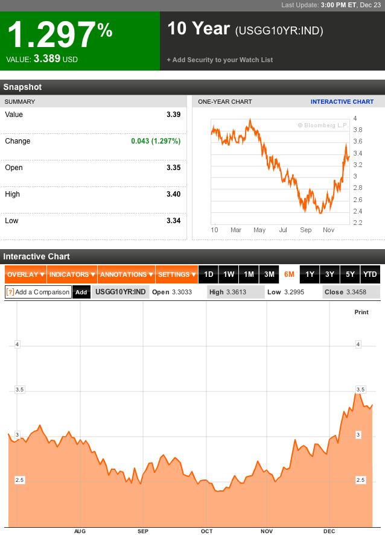This screenshot has width=385, height=535.
Task: Click the Add comparison button
Action: [x=81, y=292]
